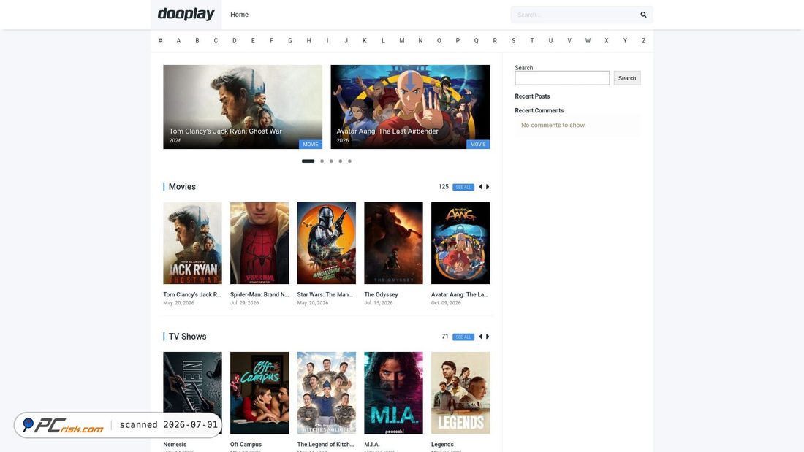The width and height of the screenshot is (804, 452).
Task: Filter titles by letter M
Action: click(401, 40)
